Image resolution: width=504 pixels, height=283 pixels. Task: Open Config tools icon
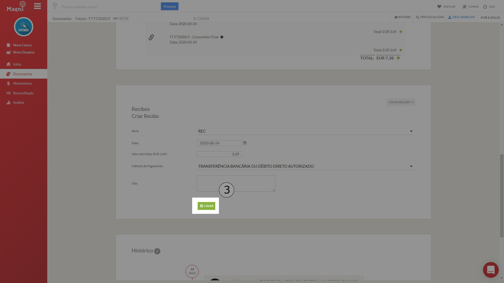464,7
